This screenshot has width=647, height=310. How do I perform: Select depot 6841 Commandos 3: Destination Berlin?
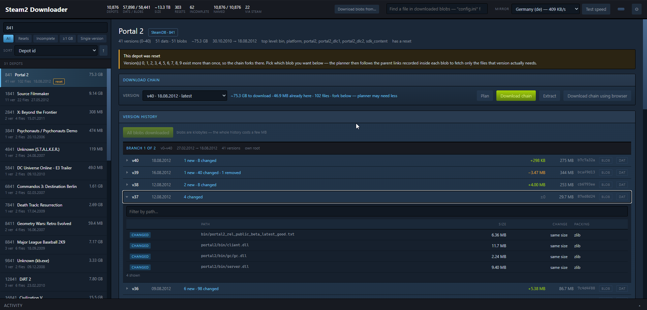54,189
